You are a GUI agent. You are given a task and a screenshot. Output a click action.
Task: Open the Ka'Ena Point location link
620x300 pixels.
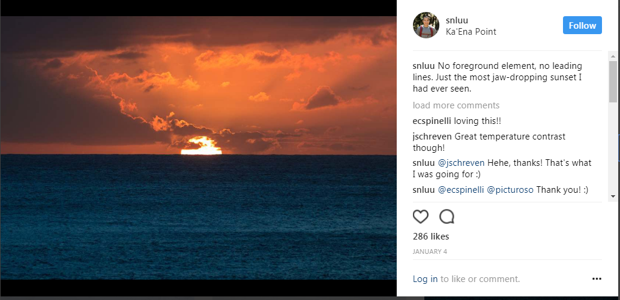point(471,32)
